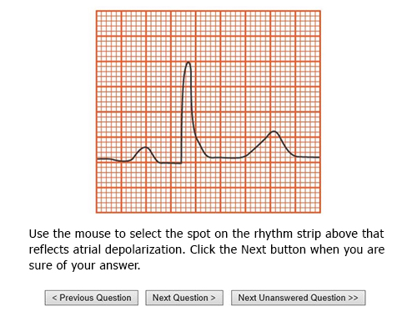Select the P wave peak on strip

(145, 147)
